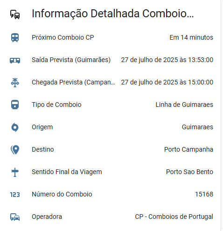
Task: Click the Operadora train-and-car icon
Action: [15, 217]
